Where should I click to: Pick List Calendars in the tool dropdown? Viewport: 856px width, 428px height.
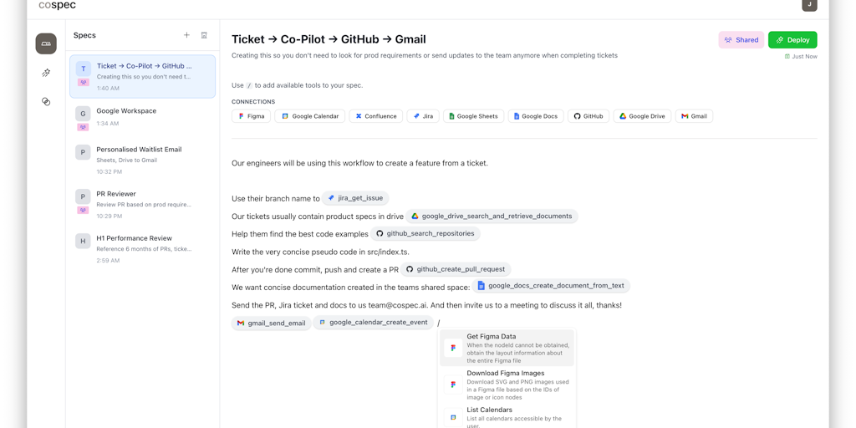507,415
